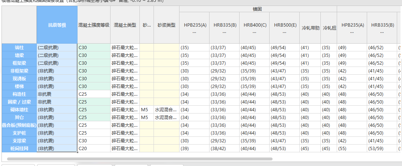Screen dimensions: 402x166
Task: Select the 非框架梁 row header
Action: pos(19,71)
